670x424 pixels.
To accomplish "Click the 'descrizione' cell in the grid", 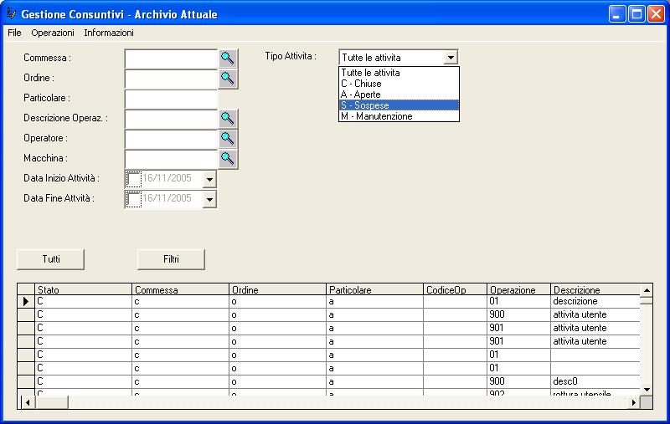I will tap(595, 302).
